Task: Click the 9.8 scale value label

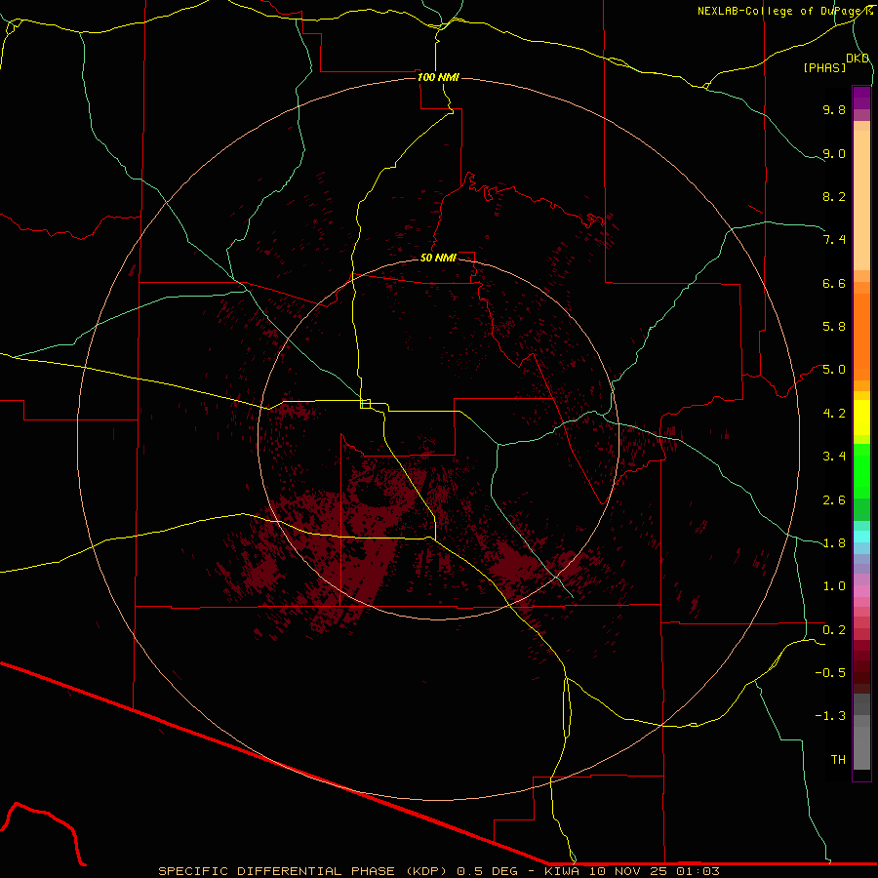Action: [x=834, y=109]
